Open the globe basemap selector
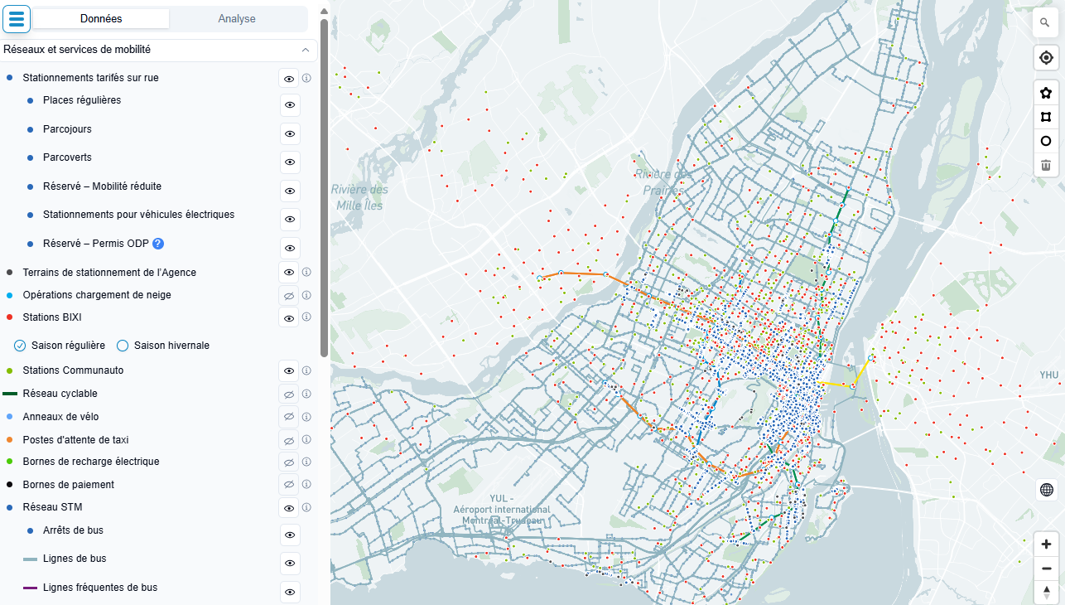Viewport: 1065px width, 605px height. coord(1047,490)
